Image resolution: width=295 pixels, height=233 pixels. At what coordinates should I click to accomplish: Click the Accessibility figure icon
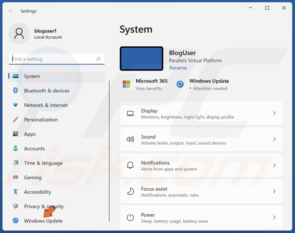(x=15, y=192)
